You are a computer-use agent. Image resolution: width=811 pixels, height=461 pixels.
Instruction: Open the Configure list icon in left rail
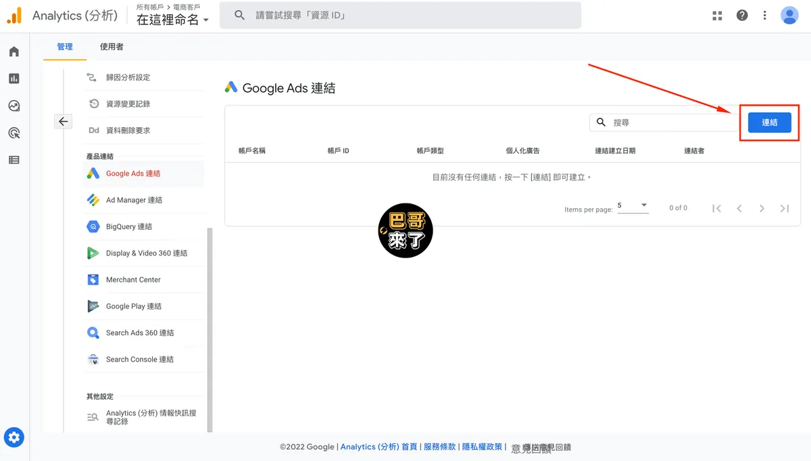click(x=14, y=160)
